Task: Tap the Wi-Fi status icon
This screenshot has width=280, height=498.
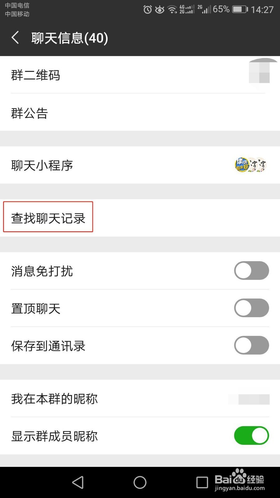Action: click(x=172, y=10)
